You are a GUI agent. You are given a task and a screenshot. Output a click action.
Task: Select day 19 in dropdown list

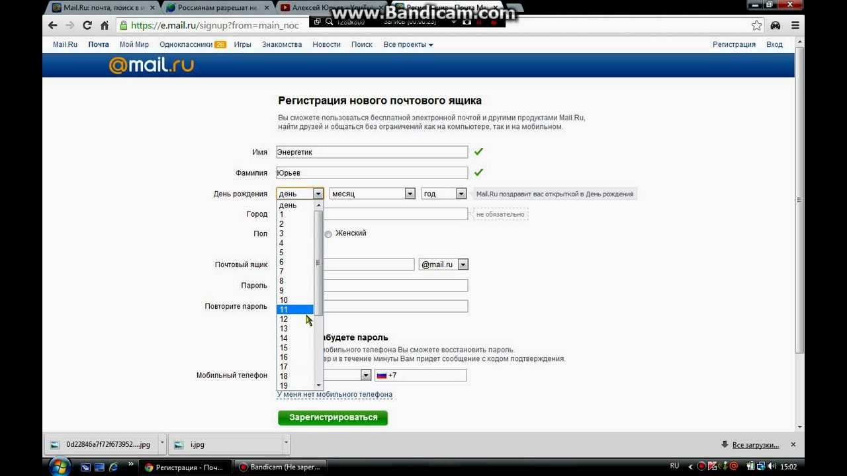click(x=294, y=385)
